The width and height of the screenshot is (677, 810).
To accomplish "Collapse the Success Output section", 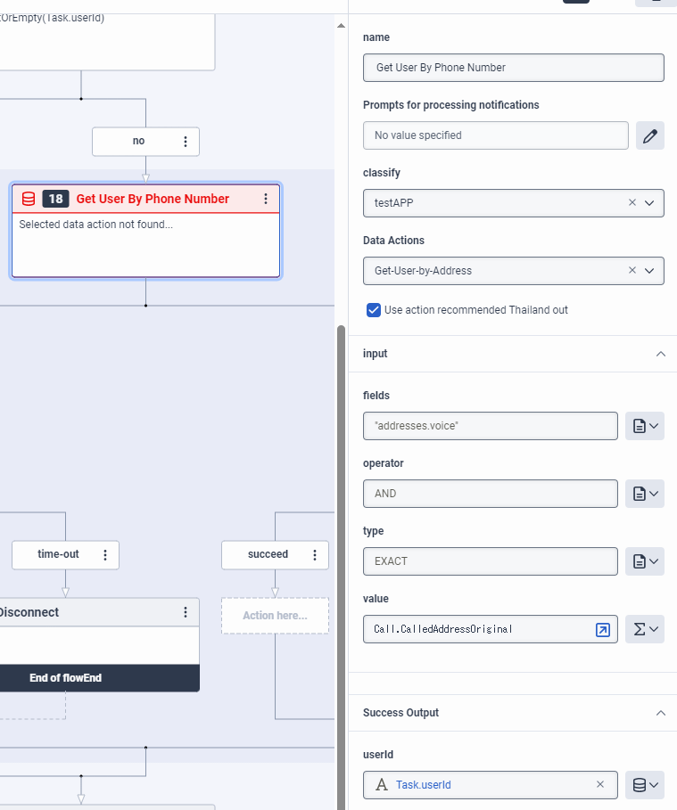I will click(x=661, y=713).
